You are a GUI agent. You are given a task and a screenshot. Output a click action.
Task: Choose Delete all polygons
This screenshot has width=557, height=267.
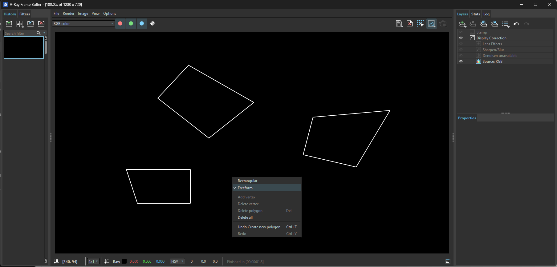pyautogui.click(x=267, y=217)
